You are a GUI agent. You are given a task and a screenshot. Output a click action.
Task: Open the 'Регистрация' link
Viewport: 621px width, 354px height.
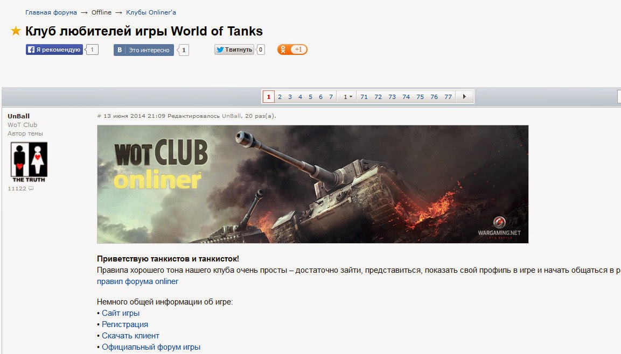pos(125,324)
